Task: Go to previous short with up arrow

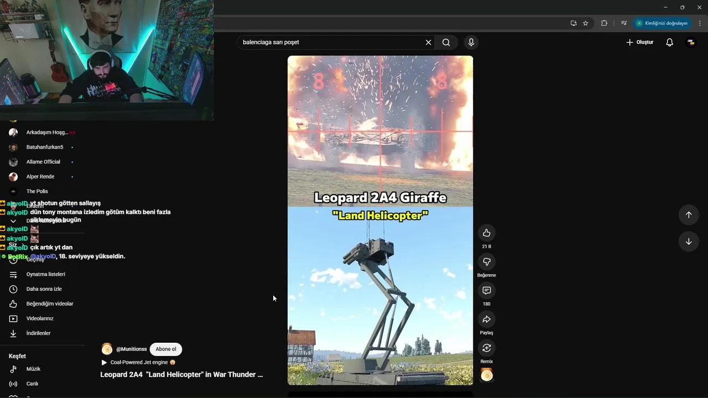Action: (x=689, y=215)
